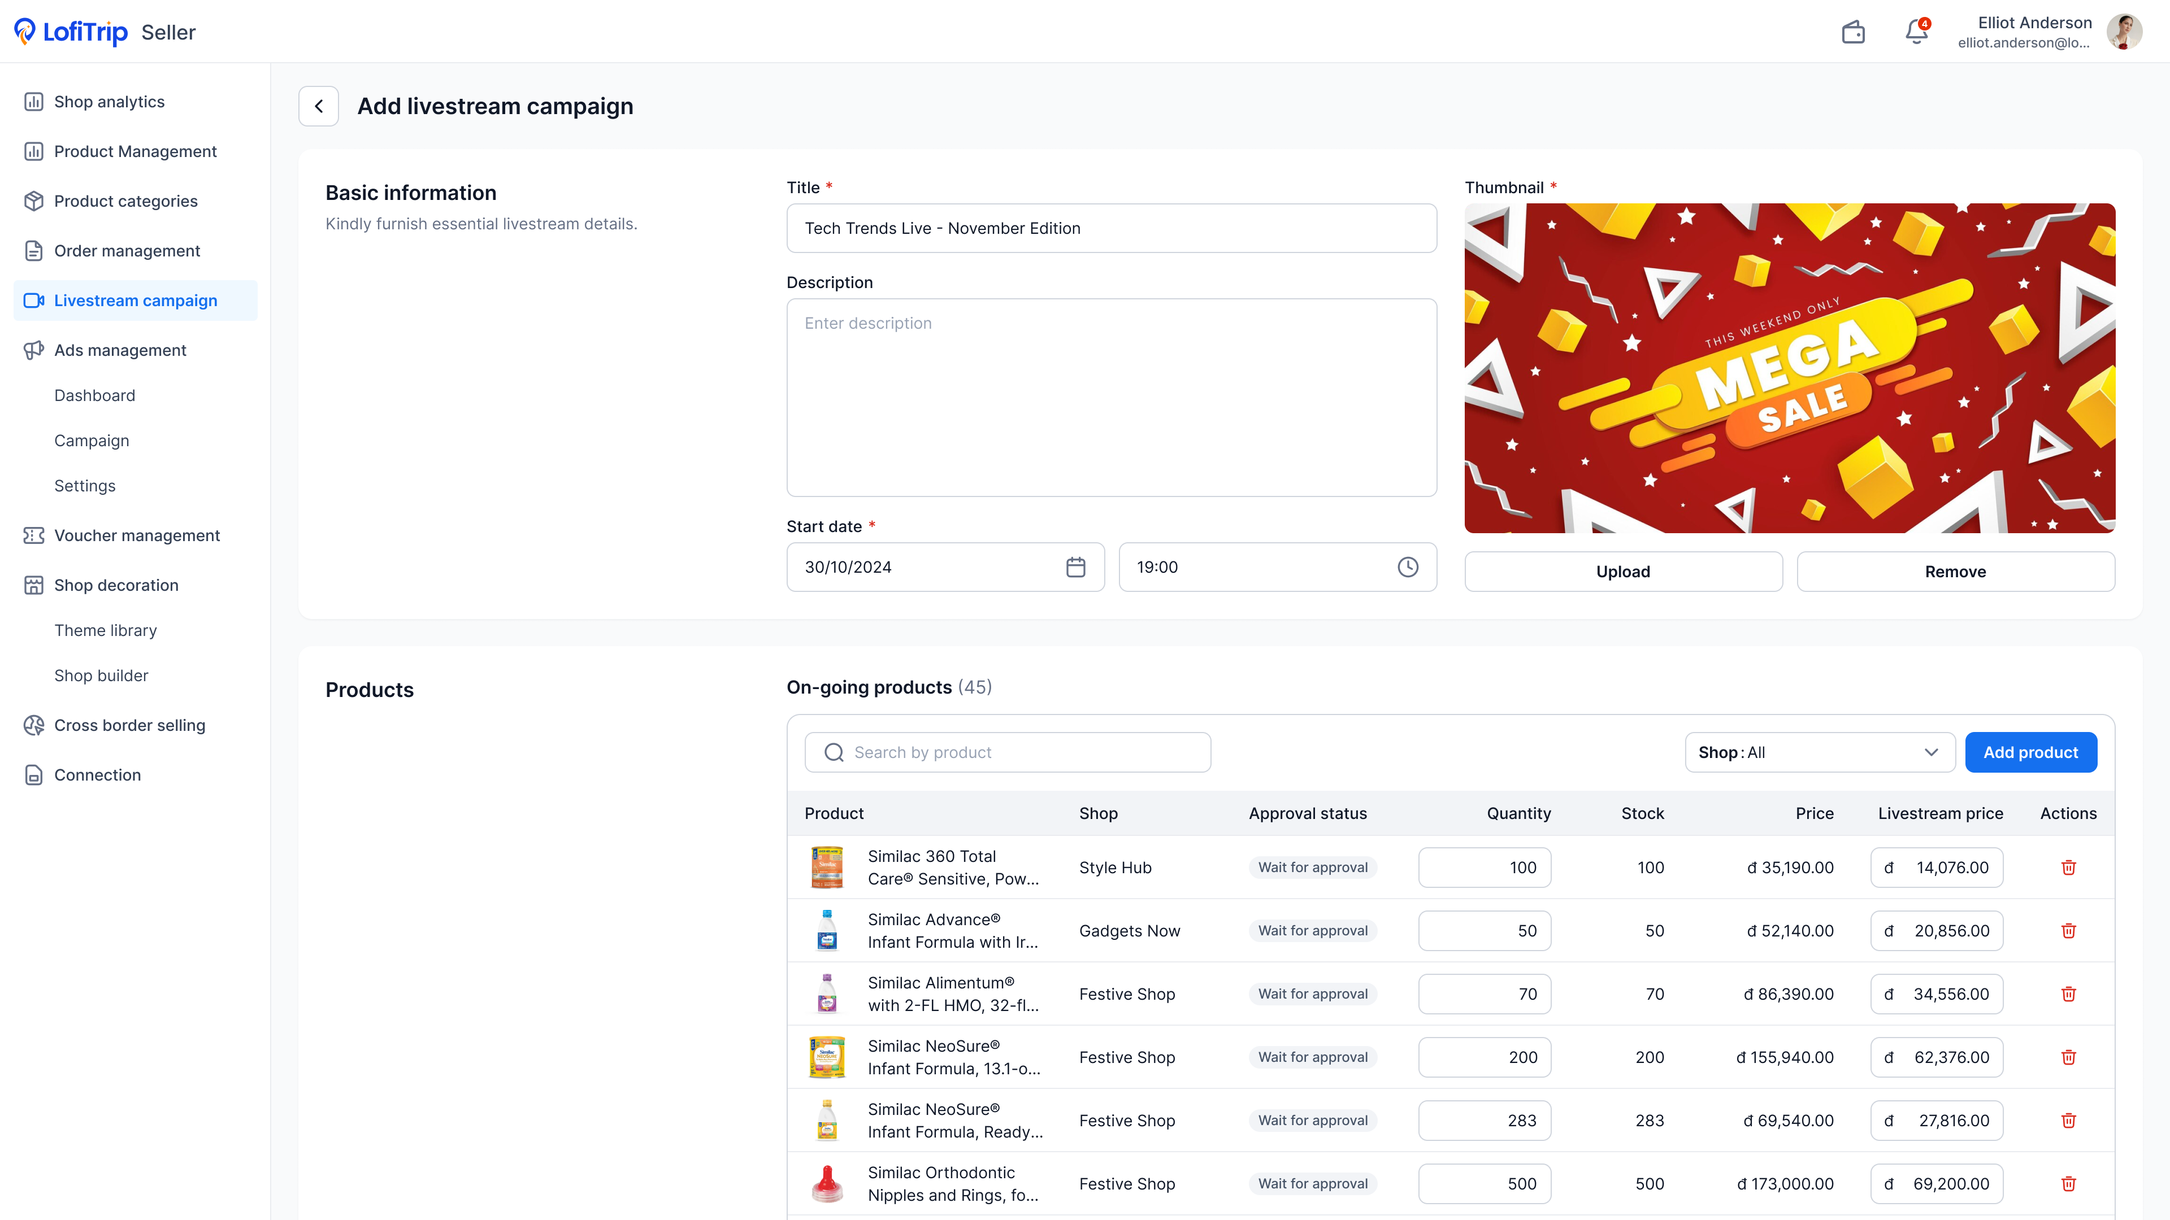Open Shop decoration section
This screenshot has width=2170, height=1220.
point(136,585)
